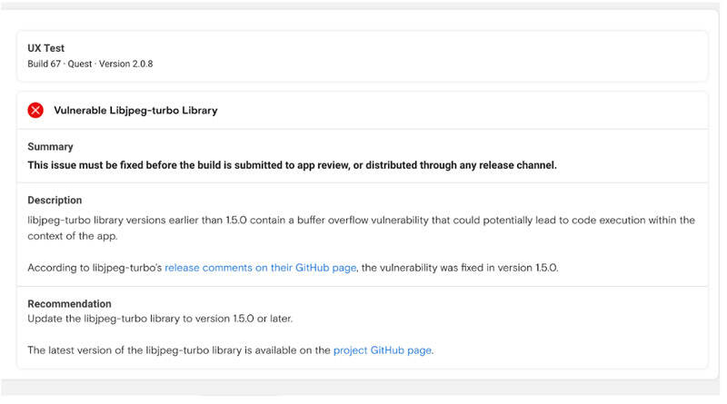Open the release comments GitHub link
Screen dimensions: 727x404
click(262, 268)
